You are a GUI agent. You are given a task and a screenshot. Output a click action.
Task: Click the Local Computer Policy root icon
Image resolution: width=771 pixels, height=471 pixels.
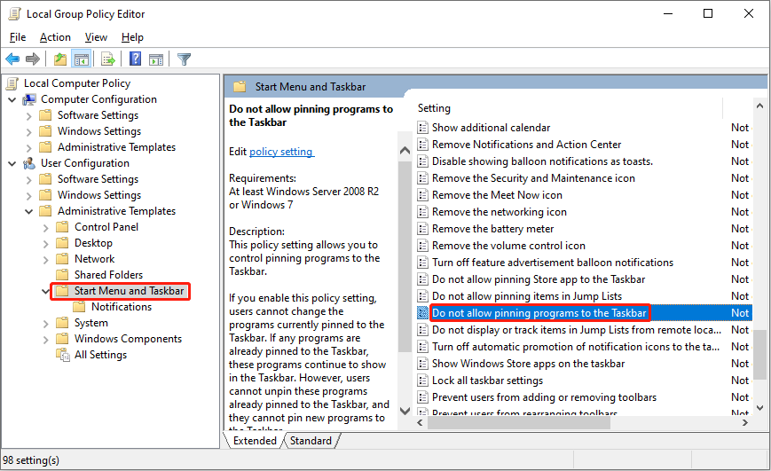(x=12, y=83)
